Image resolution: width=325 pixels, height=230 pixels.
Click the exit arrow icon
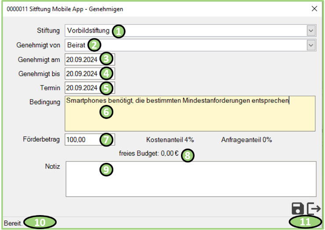pos(314,208)
